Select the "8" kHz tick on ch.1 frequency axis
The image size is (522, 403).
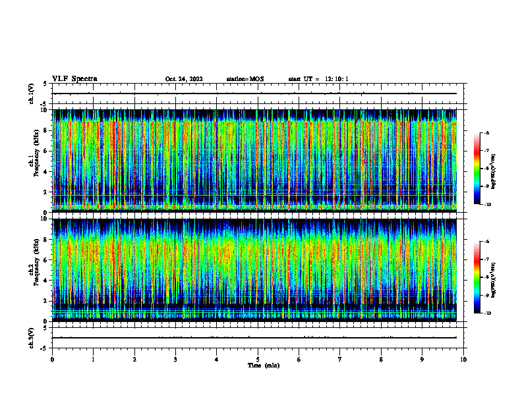coord(45,130)
